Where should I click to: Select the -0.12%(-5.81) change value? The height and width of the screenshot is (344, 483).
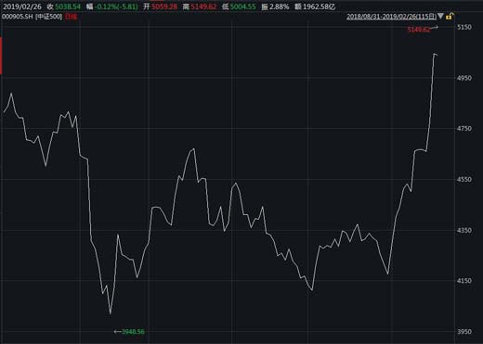click(x=117, y=6)
